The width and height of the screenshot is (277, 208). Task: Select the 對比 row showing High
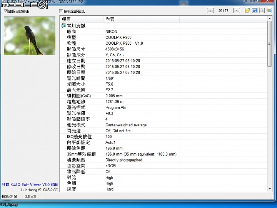164,178
